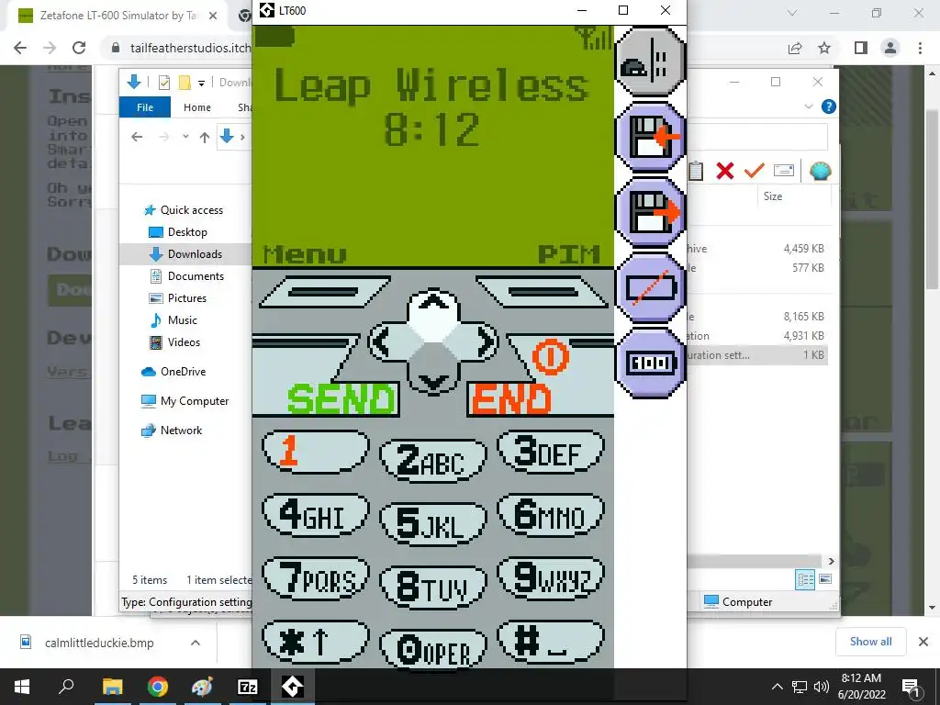Tap the 7 PQRS key on the keypad
The height and width of the screenshot is (705, 940).
click(316, 578)
